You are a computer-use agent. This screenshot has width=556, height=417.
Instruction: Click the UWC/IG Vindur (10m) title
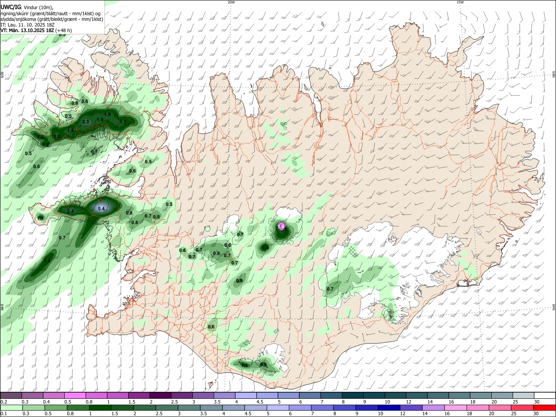coord(27,7)
